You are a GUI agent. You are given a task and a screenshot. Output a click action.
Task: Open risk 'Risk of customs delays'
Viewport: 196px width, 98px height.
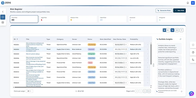[33, 54]
